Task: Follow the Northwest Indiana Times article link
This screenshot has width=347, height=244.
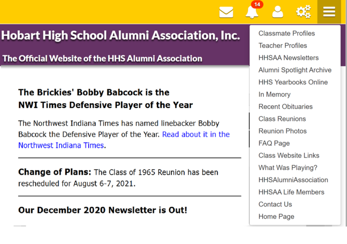Action: pos(124,140)
